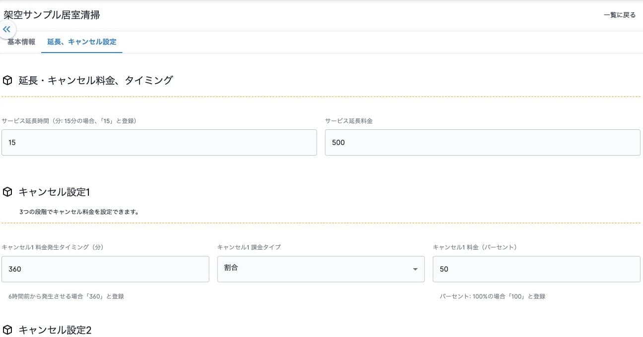This screenshot has height=337, width=643.
Task: Select the 延長、キャンセル設定 tab
Action: pyautogui.click(x=82, y=42)
